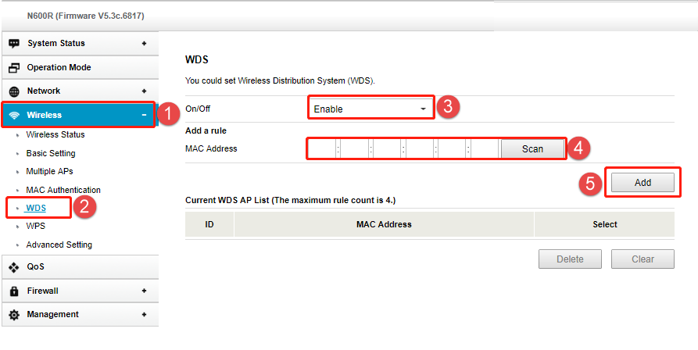Select the WDS submenu link
698x350 pixels.
point(36,208)
